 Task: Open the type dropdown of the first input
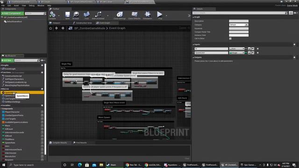[x=237, y=49]
